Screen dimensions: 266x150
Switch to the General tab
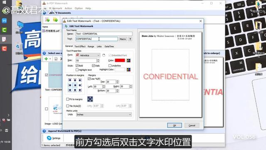[69, 46]
